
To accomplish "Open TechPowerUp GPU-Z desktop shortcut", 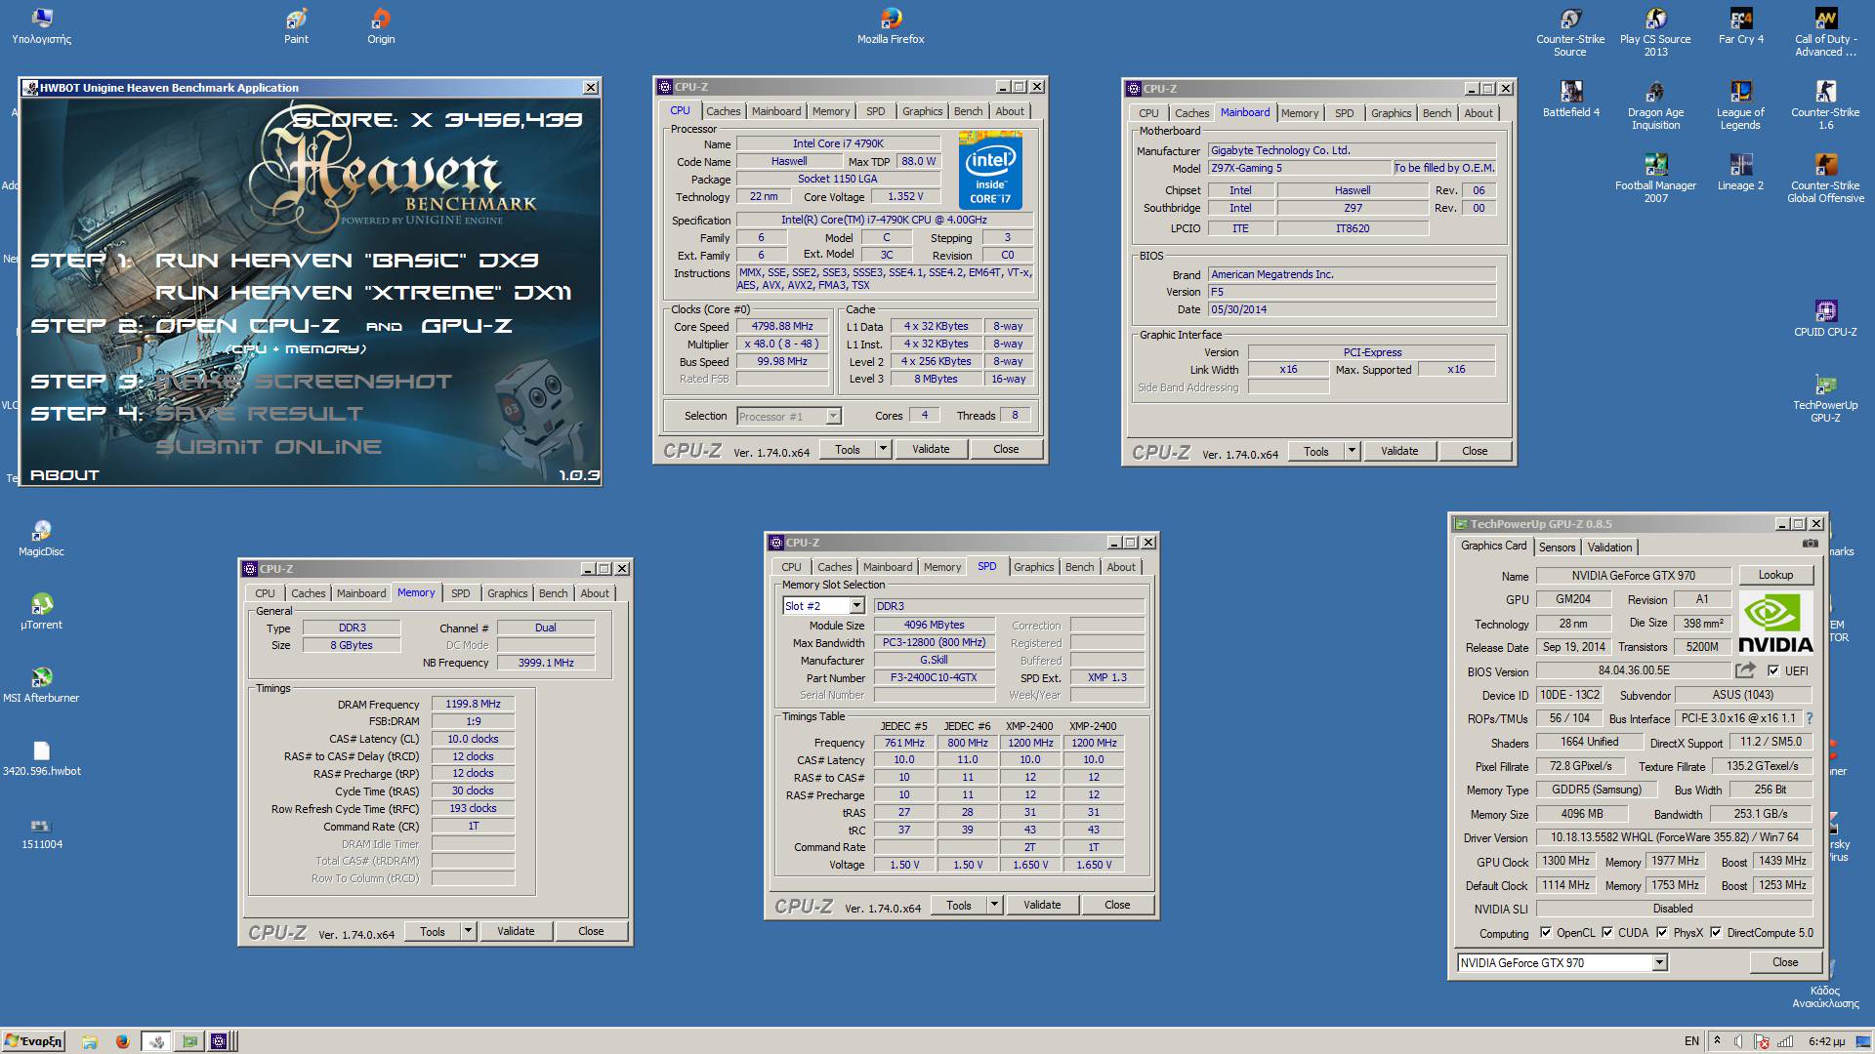I will tap(1825, 398).
